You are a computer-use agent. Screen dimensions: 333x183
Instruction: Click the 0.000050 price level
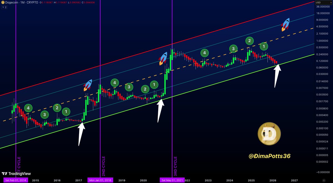click(x=322, y=135)
